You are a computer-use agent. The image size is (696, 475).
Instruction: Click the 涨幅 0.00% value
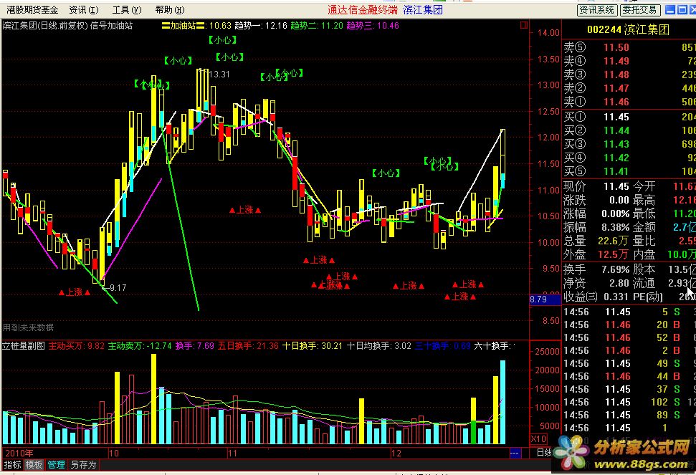tap(615, 213)
